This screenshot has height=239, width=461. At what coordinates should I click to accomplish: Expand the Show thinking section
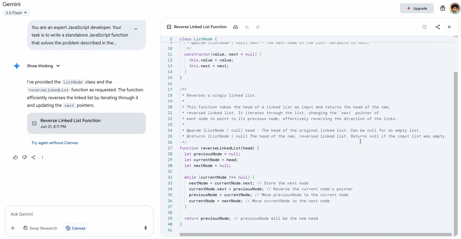pos(43,66)
